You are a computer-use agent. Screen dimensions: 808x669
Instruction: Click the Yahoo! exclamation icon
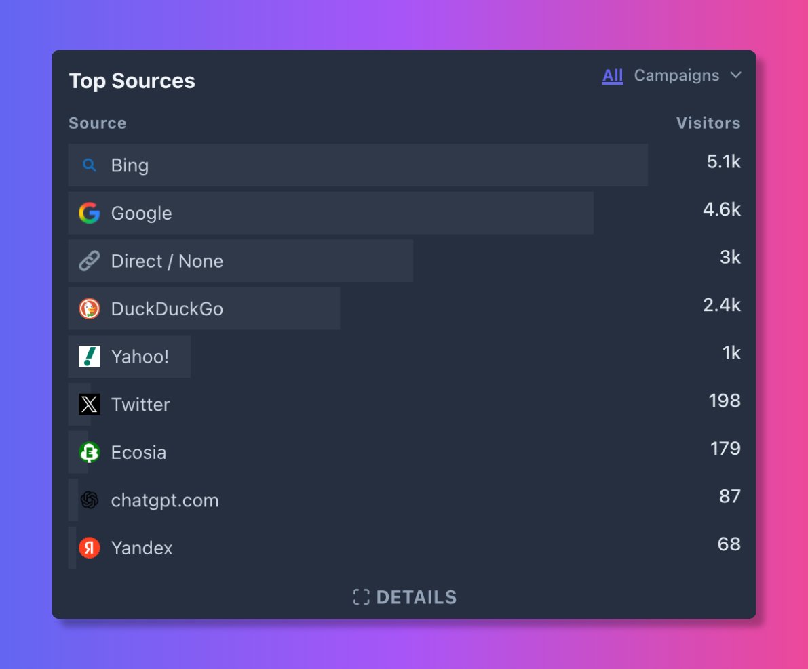(89, 357)
